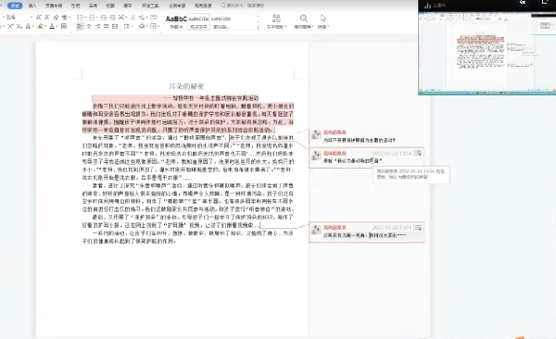Apply bulleted list formatting
Screen dimensions: 556x339
[81, 17]
